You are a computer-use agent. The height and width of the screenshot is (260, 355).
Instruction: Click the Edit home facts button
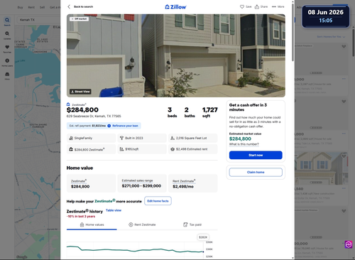tap(158, 201)
